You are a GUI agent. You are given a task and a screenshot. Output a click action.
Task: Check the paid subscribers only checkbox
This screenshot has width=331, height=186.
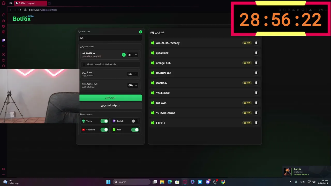coord(84,64)
